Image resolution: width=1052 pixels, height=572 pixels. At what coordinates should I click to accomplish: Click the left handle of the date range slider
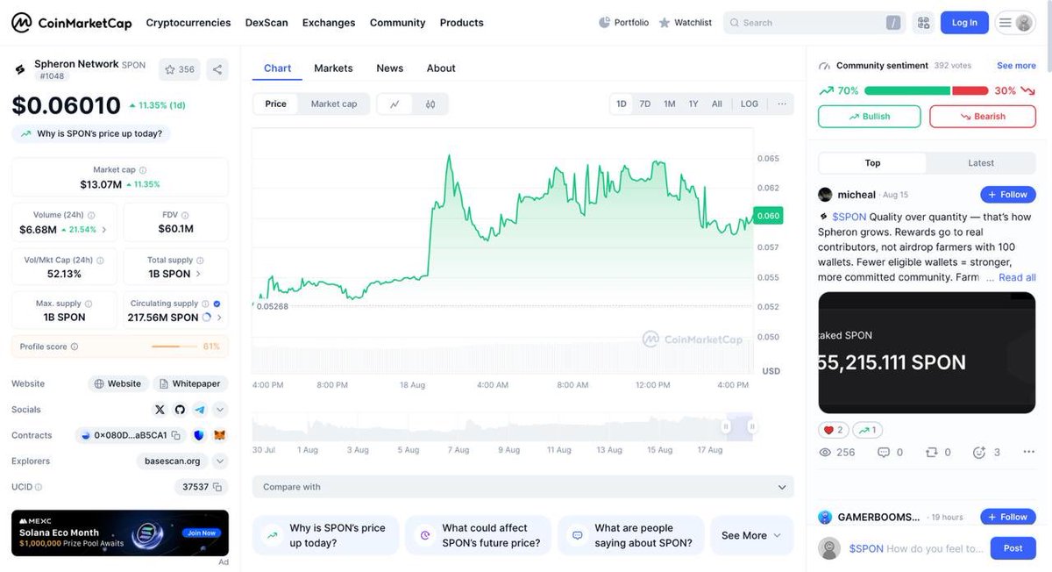pyautogui.click(x=726, y=427)
